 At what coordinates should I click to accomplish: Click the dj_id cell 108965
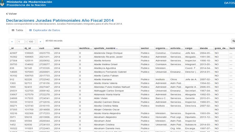coord(31,57)
